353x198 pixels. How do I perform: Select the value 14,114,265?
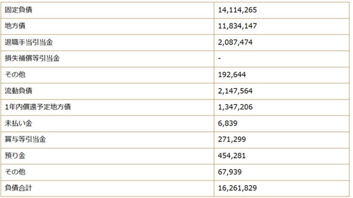[x=237, y=10]
